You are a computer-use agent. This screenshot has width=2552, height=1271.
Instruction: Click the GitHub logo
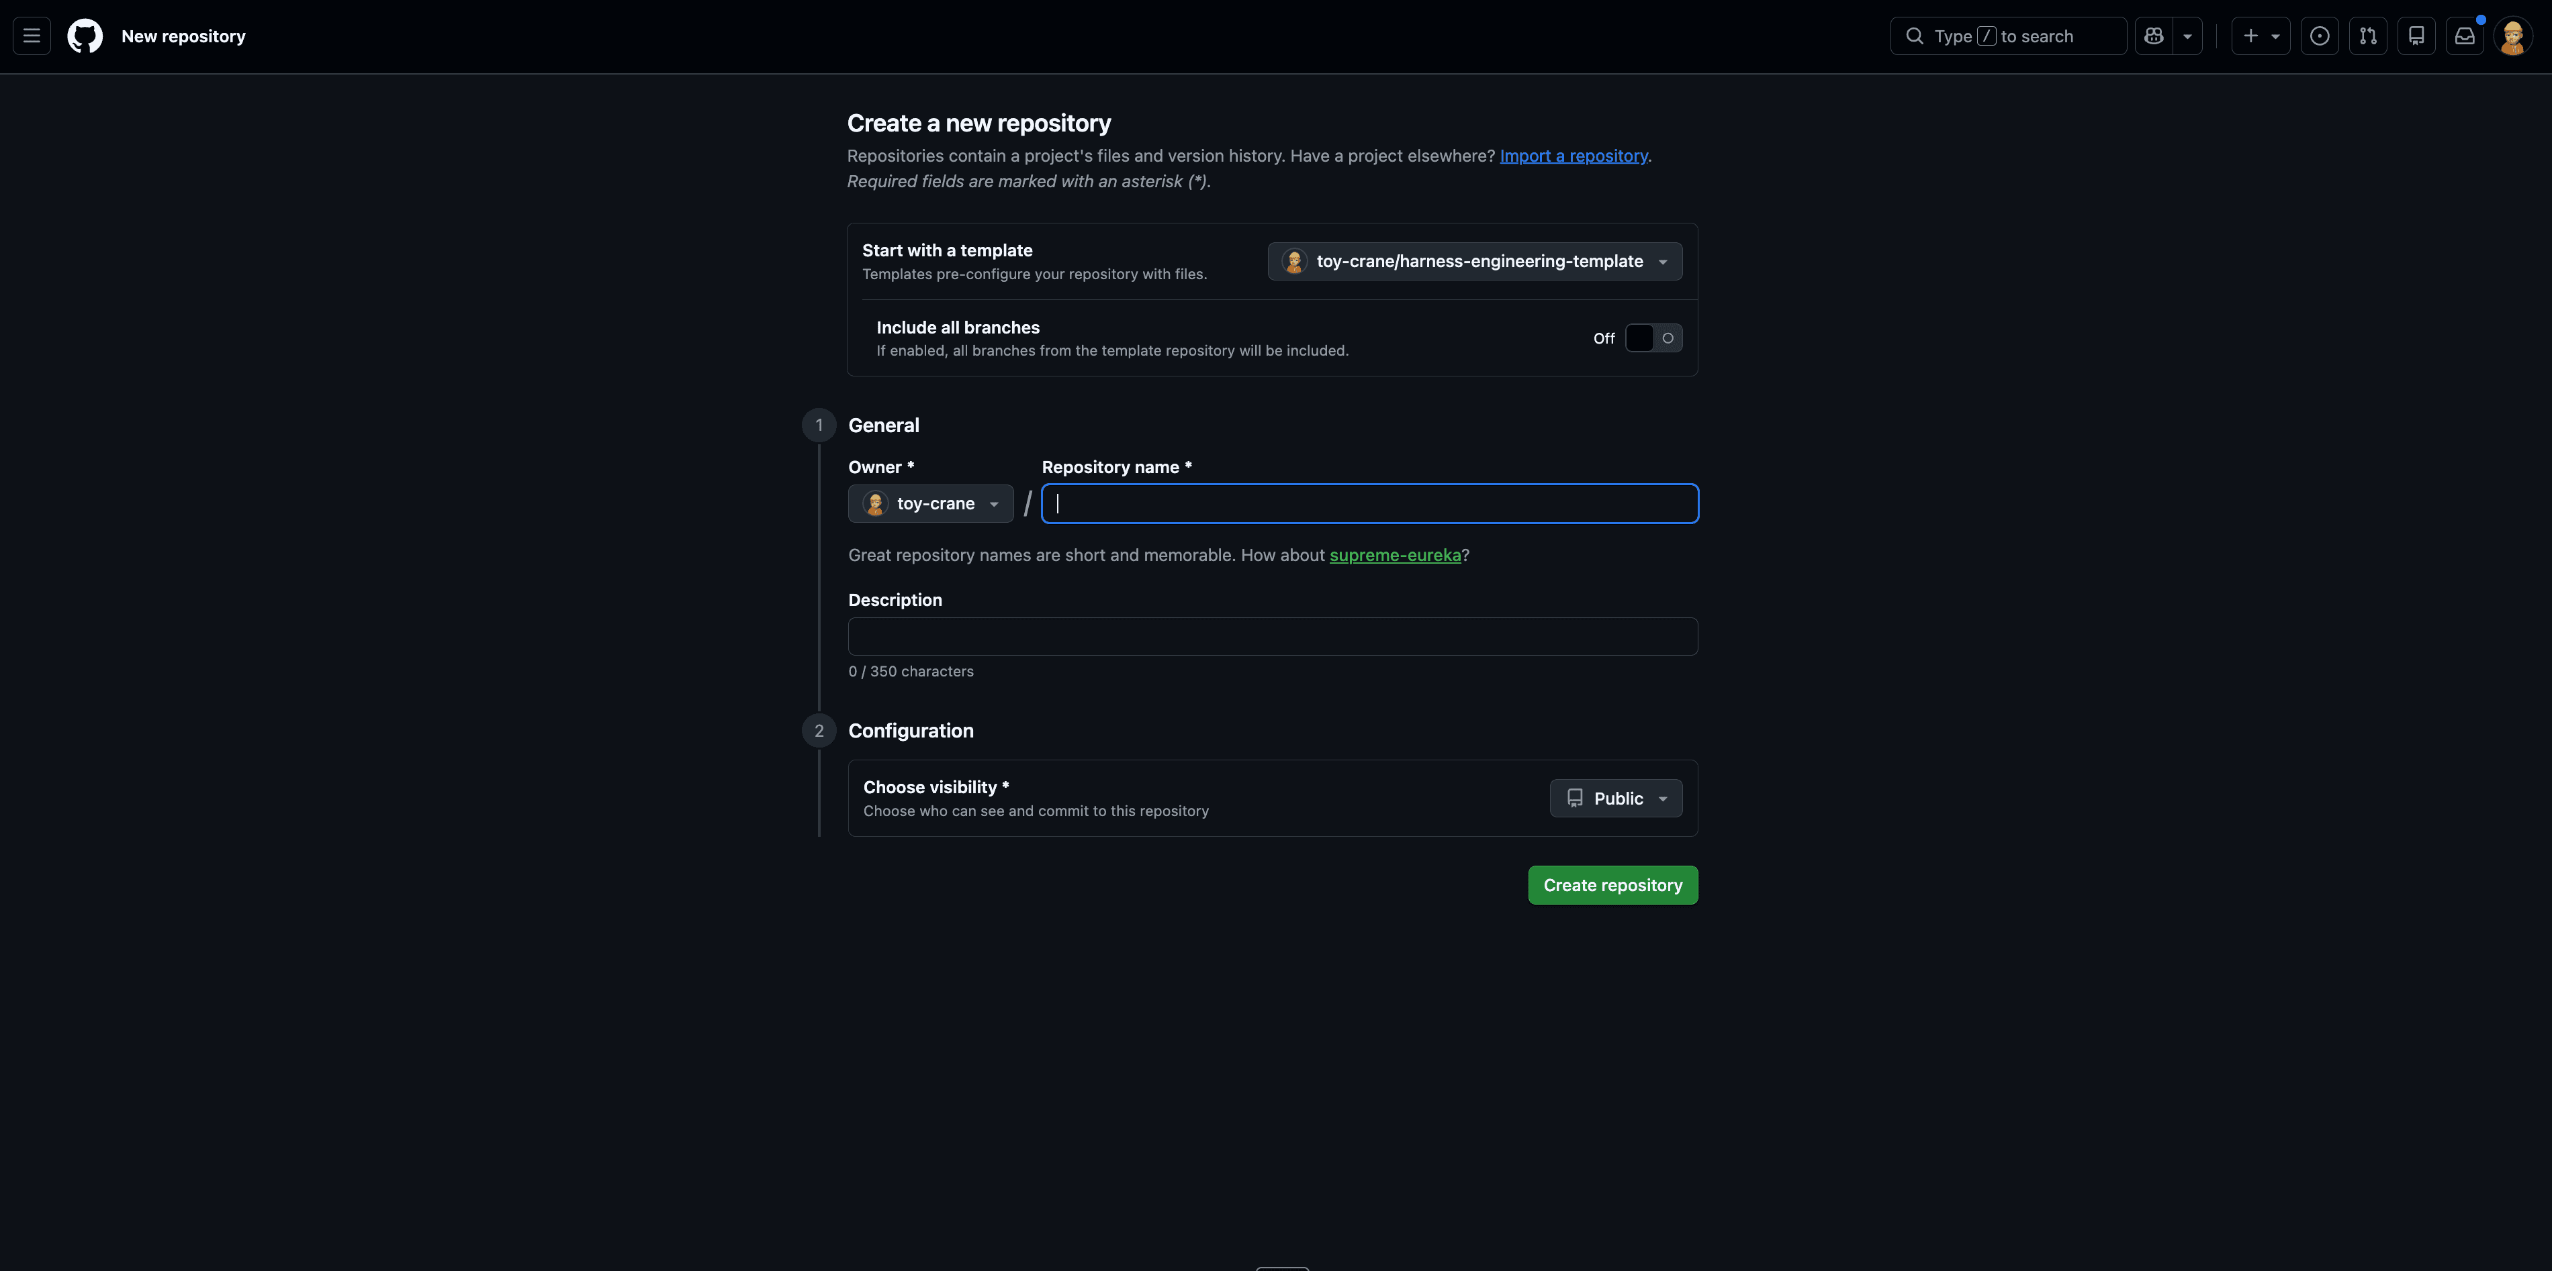tap(84, 36)
